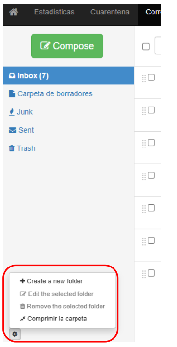Image resolution: width=177 pixels, height=347 pixels.
Task: Click the green Compose button
Action: click(x=67, y=46)
